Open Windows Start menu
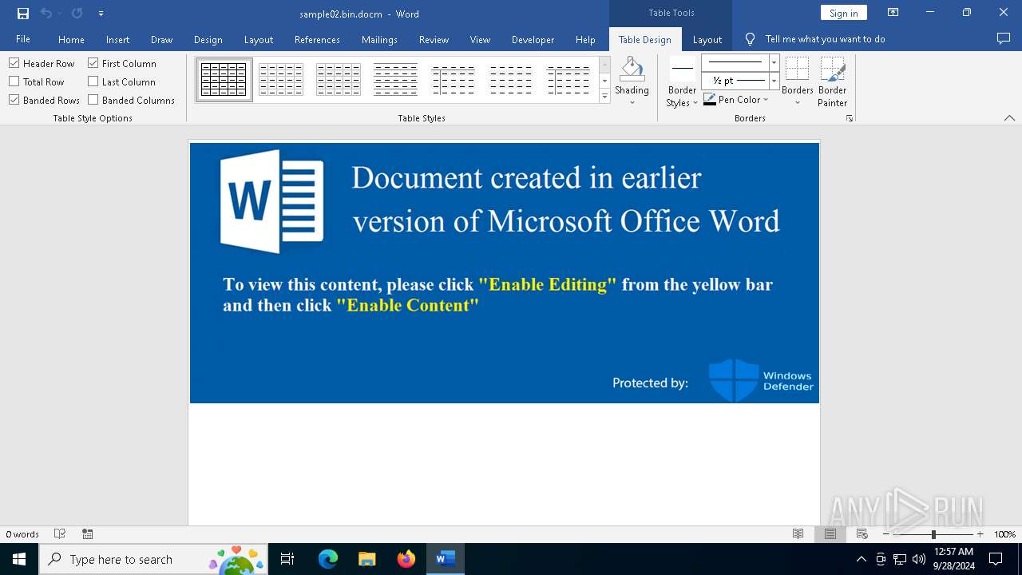This screenshot has height=575, width=1022. point(19,559)
